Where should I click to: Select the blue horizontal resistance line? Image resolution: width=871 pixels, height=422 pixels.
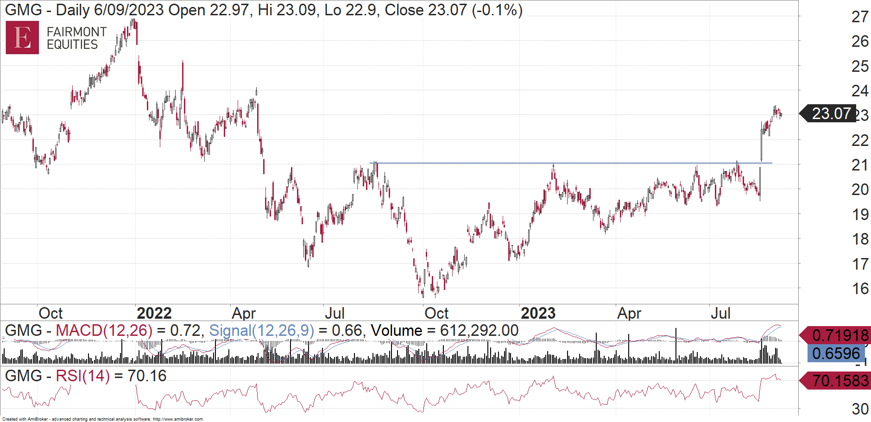point(556,163)
